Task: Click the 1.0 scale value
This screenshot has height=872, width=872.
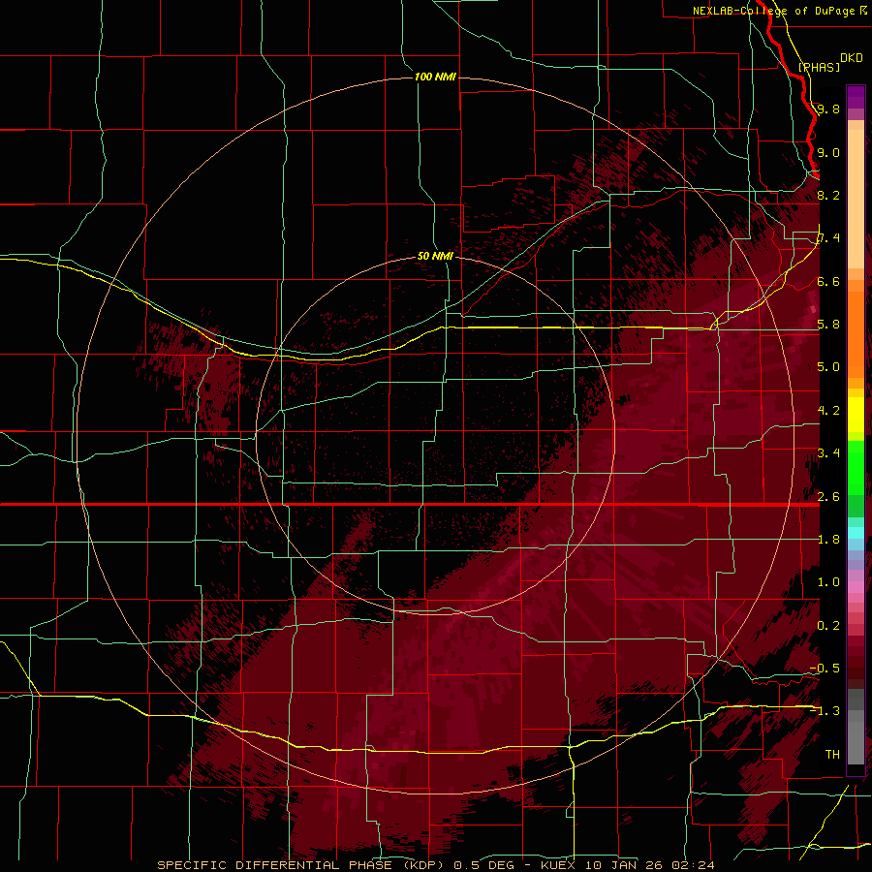Action: click(x=828, y=581)
